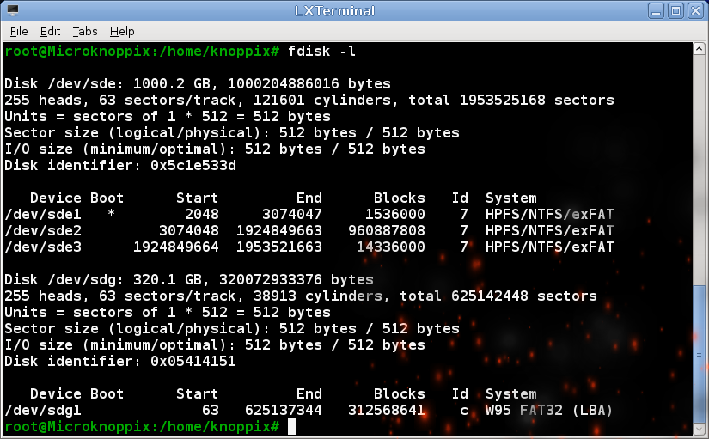The width and height of the screenshot is (709, 439).
Task: Click the 'System' header of the sde table
Action: [x=511, y=198]
